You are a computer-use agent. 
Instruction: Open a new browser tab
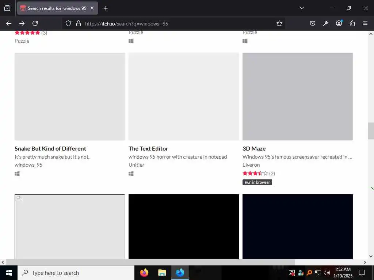point(106,8)
